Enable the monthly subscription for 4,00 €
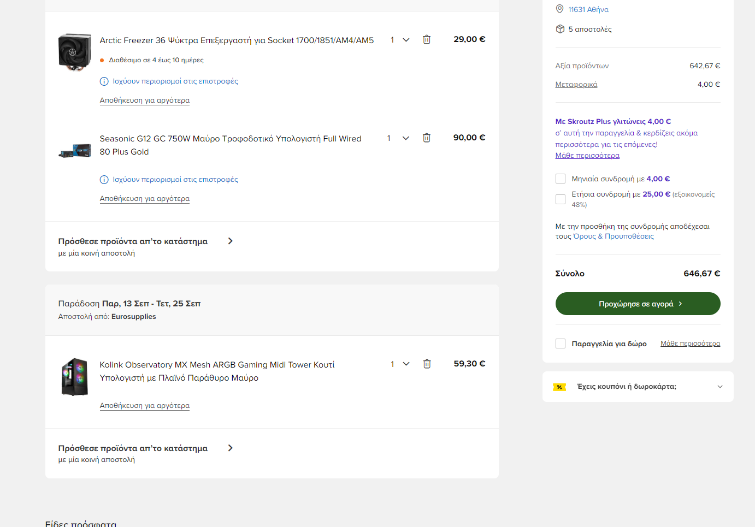This screenshot has height=527, width=755. [x=561, y=179]
